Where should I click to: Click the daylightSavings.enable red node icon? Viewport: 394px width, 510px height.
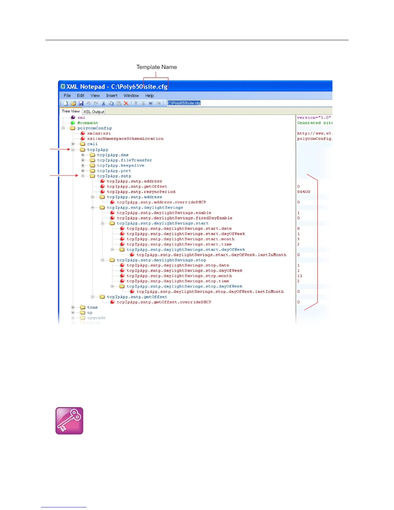pos(113,213)
